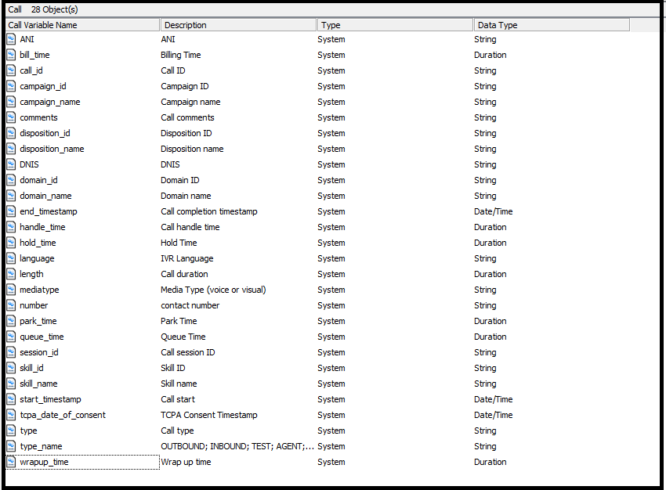The height and width of the screenshot is (490, 666).
Task: Click 'contact number' description cell
Action: point(190,306)
